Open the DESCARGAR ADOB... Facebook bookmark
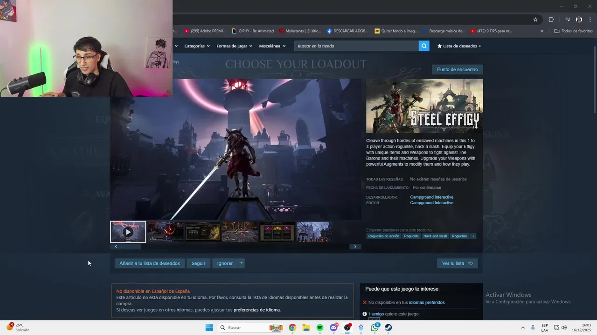The width and height of the screenshot is (597, 335). (x=347, y=31)
